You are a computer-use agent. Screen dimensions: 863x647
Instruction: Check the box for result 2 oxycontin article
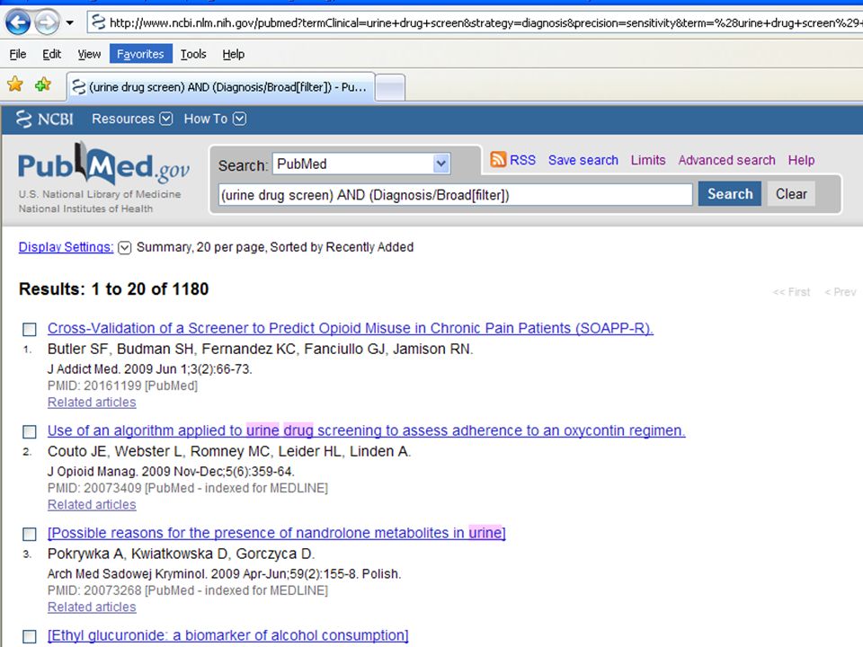29,431
